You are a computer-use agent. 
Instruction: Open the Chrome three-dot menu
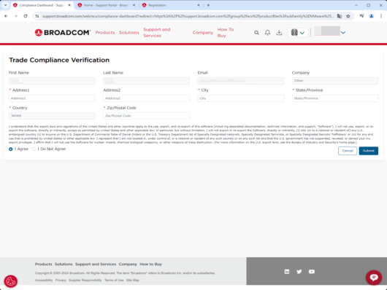click(381, 16)
